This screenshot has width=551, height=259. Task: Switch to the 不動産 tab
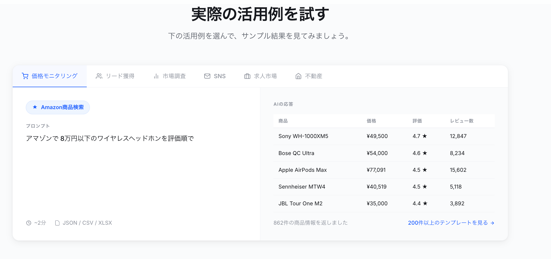(x=309, y=76)
